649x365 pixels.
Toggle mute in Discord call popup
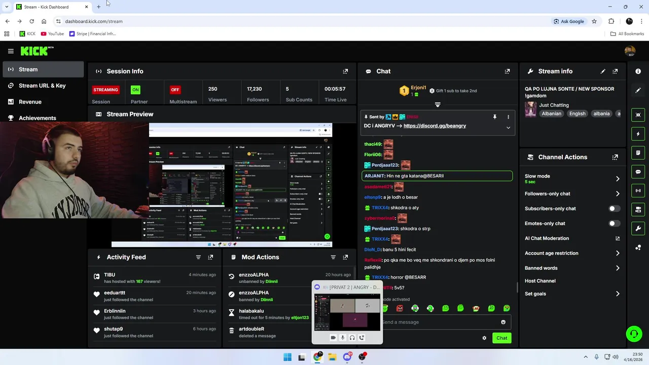pyautogui.click(x=343, y=338)
